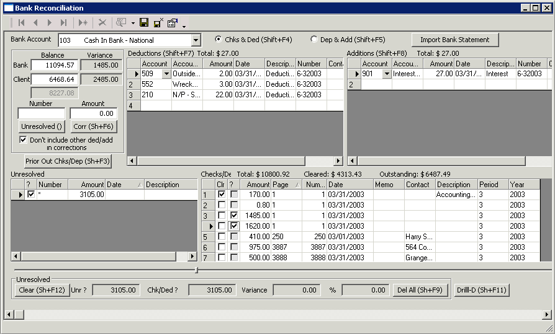Click the Memo column header in Checks grid
This screenshot has width=555, height=334.
click(x=389, y=185)
